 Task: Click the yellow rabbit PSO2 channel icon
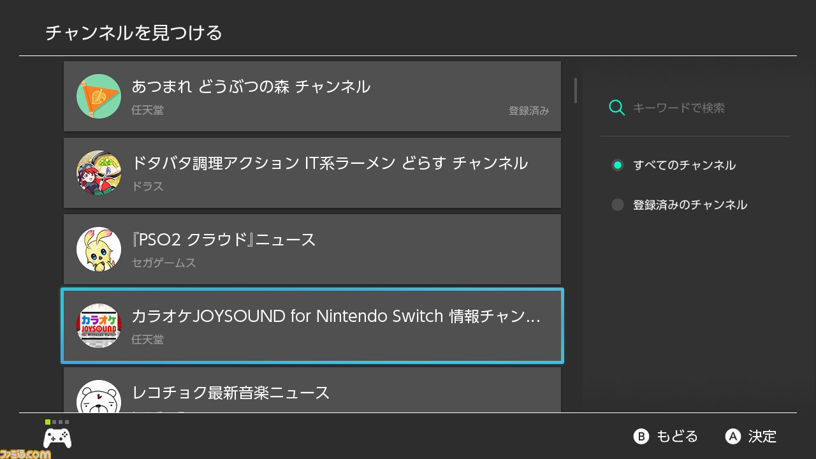99,249
